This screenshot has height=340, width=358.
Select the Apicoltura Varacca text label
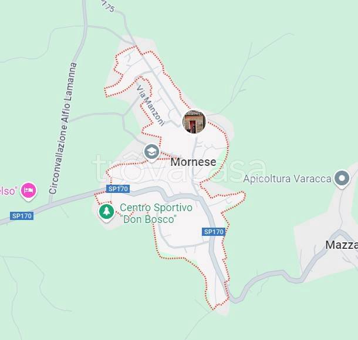coord(287,179)
